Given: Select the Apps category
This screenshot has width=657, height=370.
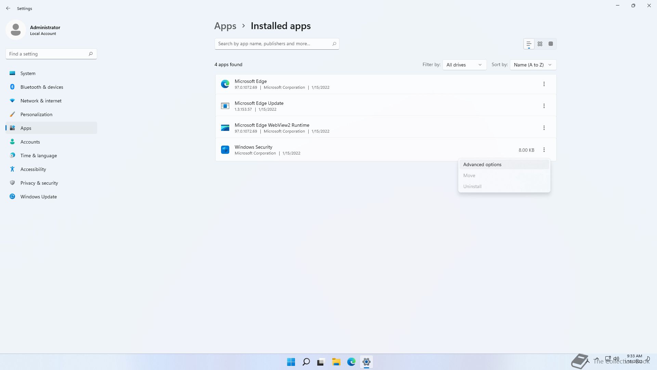Looking at the screenshot, I should click(51, 128).
